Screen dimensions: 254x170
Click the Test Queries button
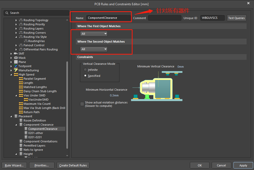pyautogui.click(x=236, y=18)
